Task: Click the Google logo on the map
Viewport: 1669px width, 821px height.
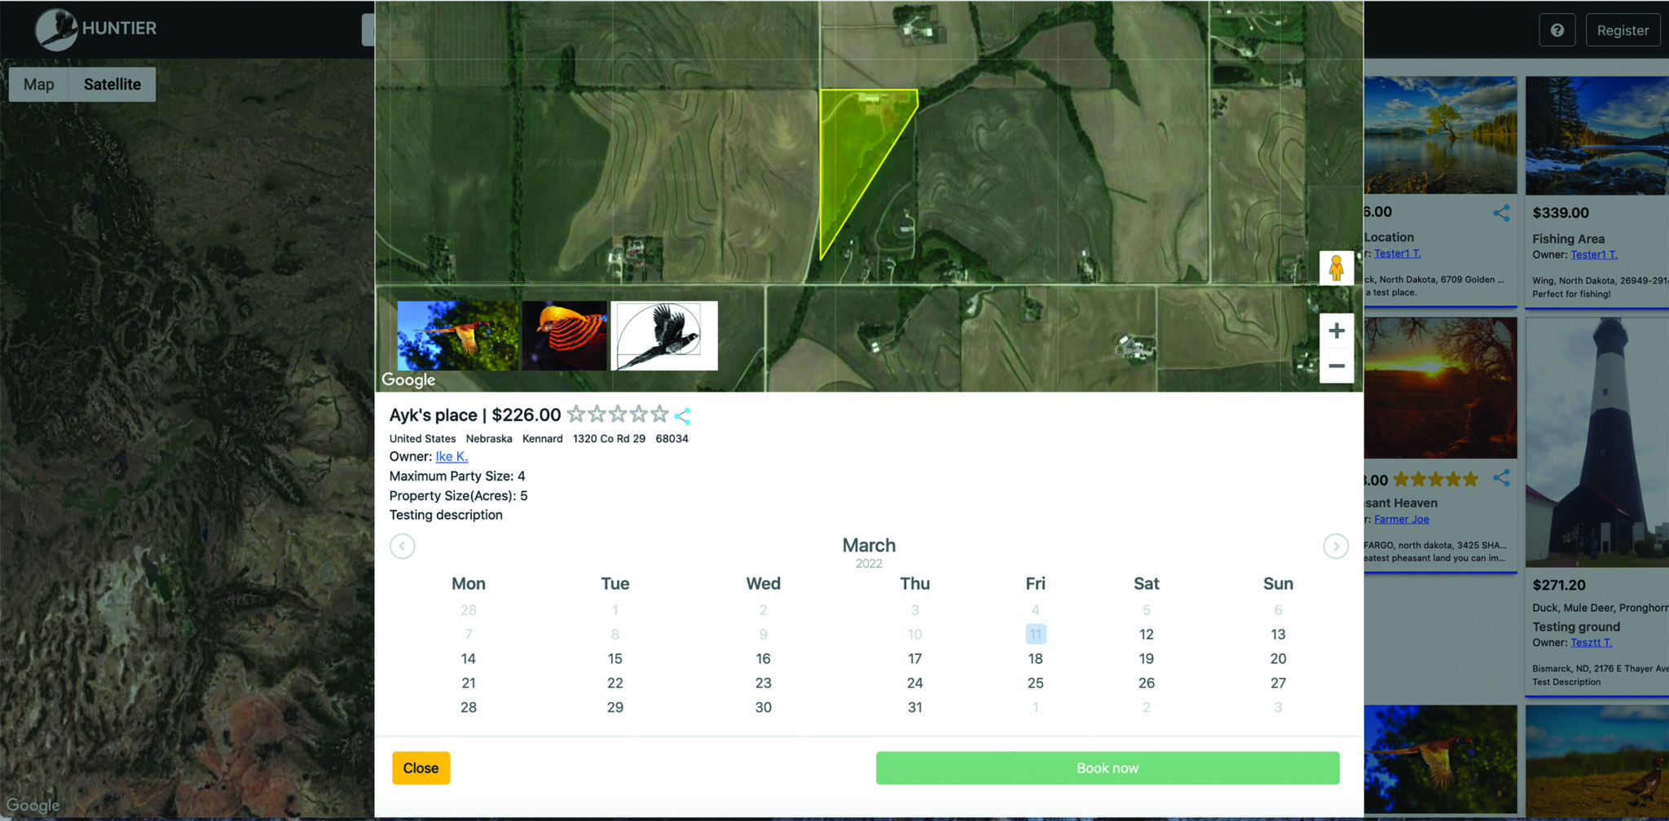Action: (407, 380)
